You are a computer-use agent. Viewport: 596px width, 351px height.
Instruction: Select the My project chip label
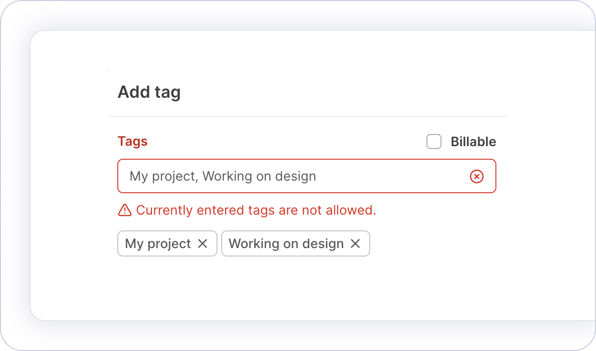158,243
